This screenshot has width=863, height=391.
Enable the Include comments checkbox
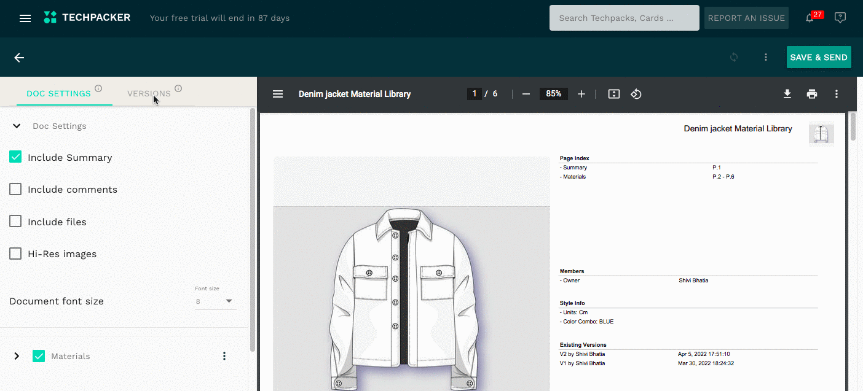click(16, 189)
